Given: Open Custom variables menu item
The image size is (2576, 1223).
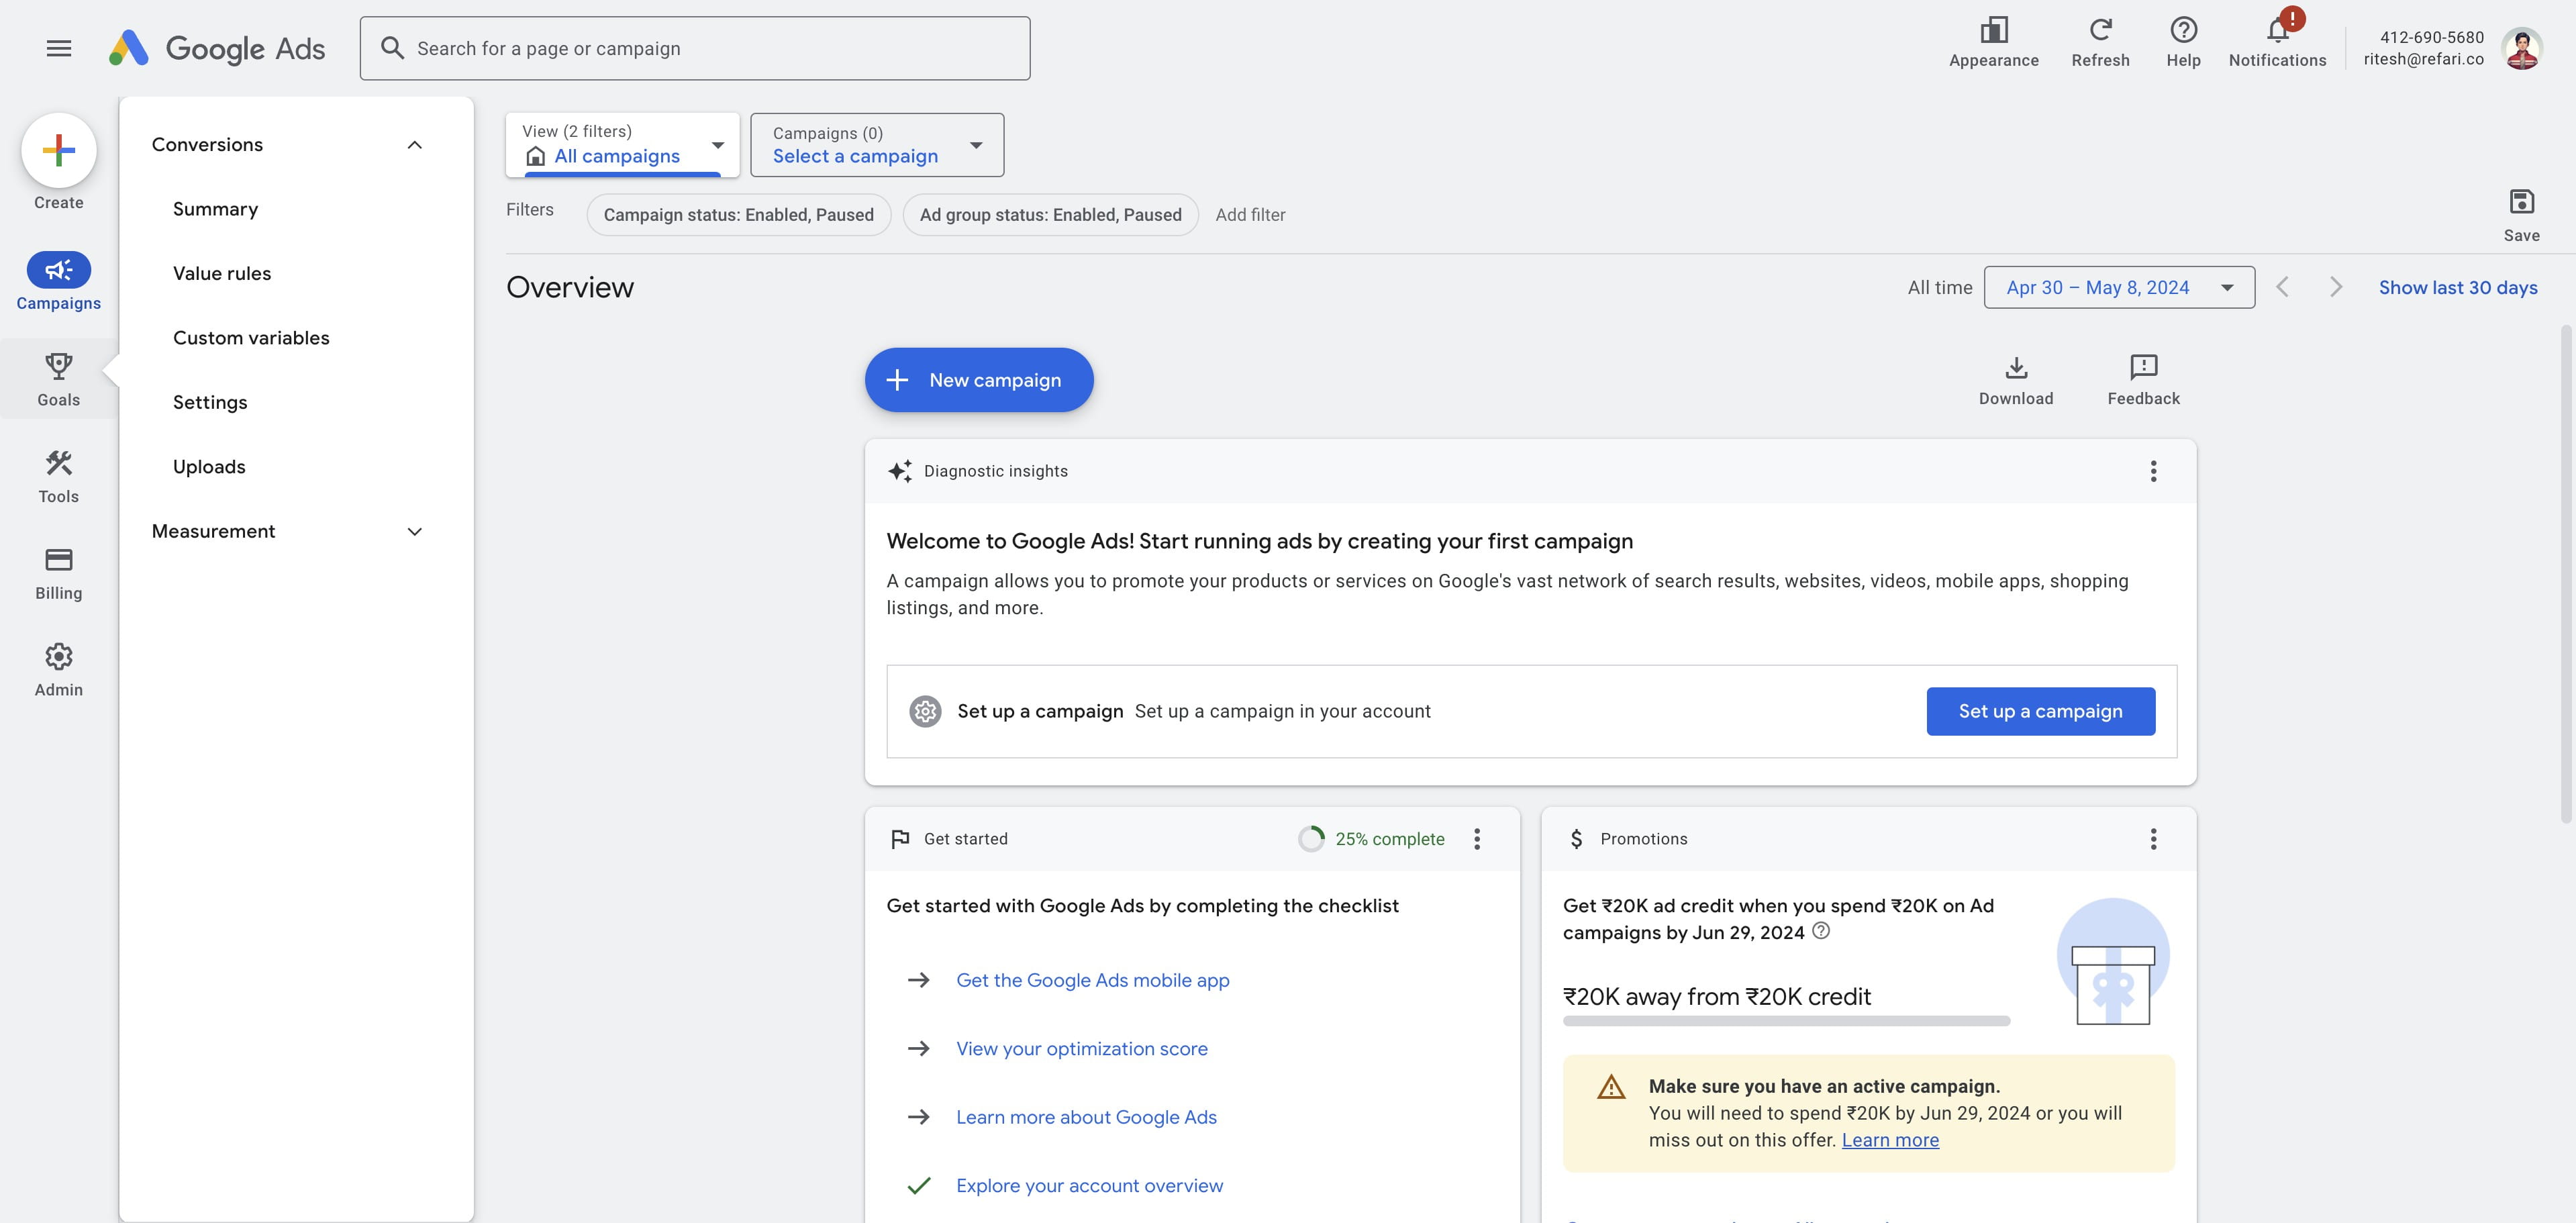Looking at the screenshot, I should pos(251,338).
